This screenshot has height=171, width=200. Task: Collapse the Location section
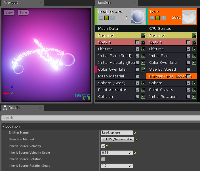coord(3,126)
